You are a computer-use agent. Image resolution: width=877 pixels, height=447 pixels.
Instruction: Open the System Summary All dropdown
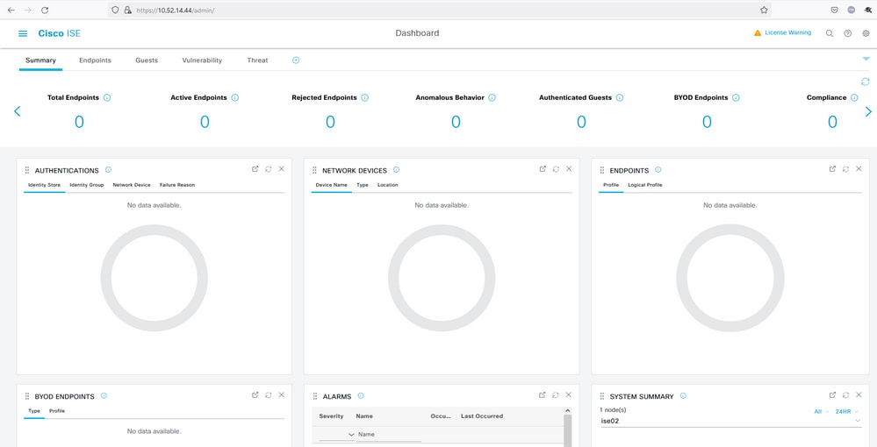point(821,412)
